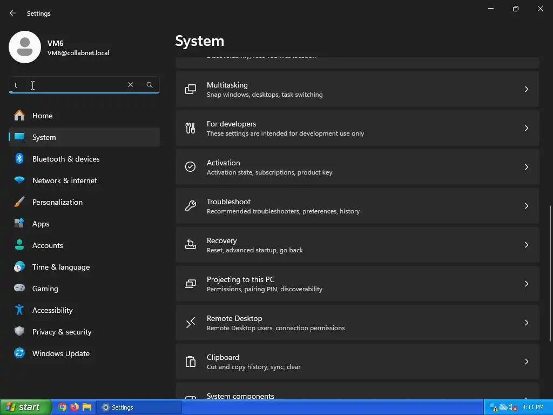Clear the search box with the X icon

pos(131,85)
